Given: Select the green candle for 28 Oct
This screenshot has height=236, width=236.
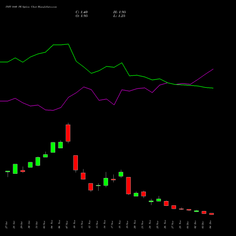Looking at the screenshot, I should pos(15,169).
